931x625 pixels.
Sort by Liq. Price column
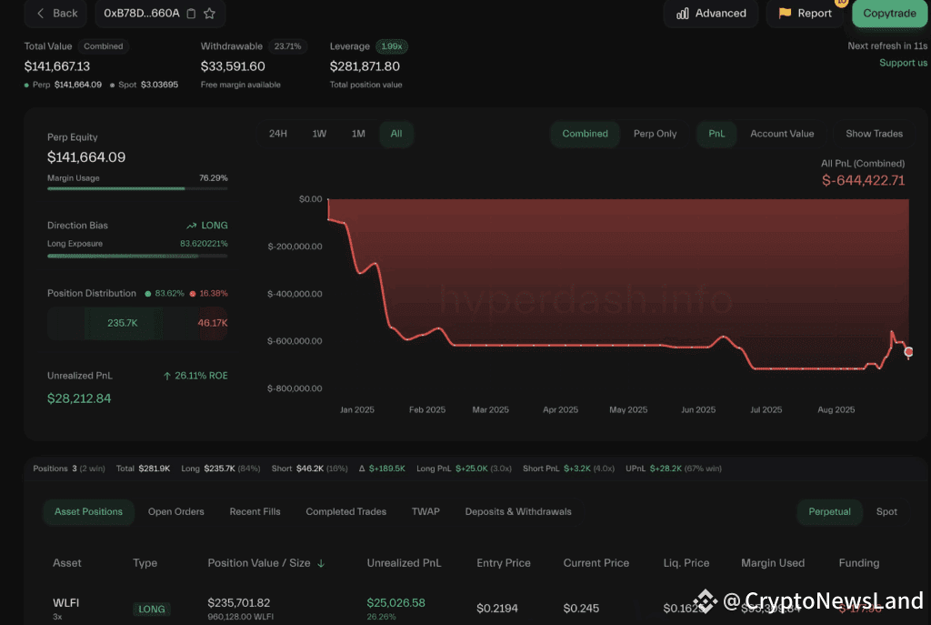pos(686,563)
